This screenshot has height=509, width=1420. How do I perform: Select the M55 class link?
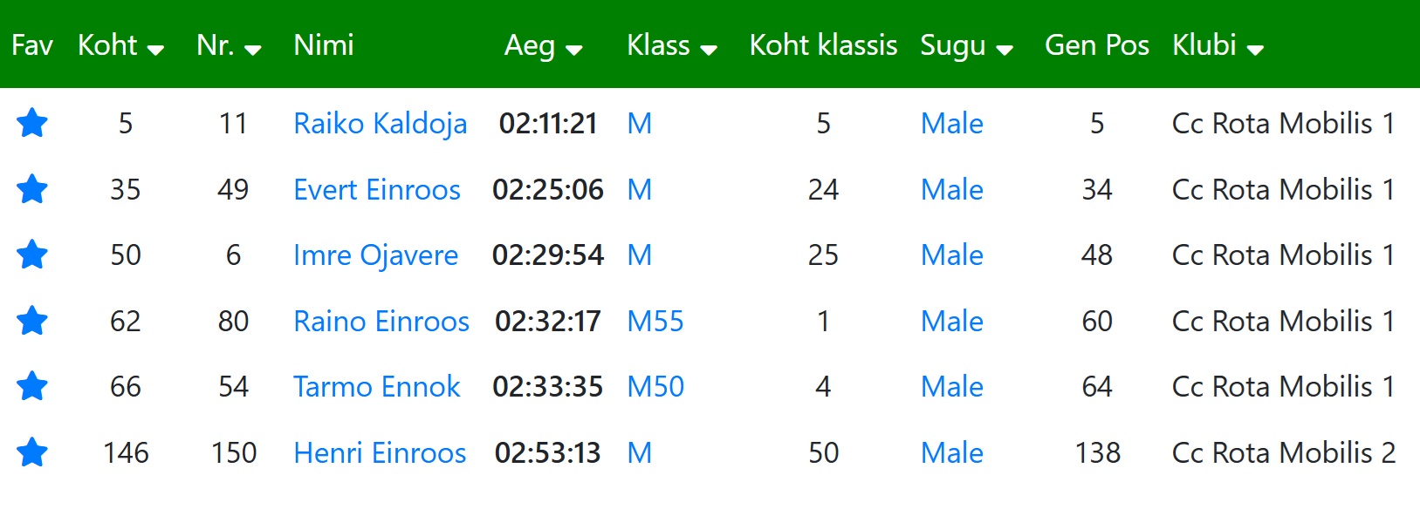pos(655,321)
